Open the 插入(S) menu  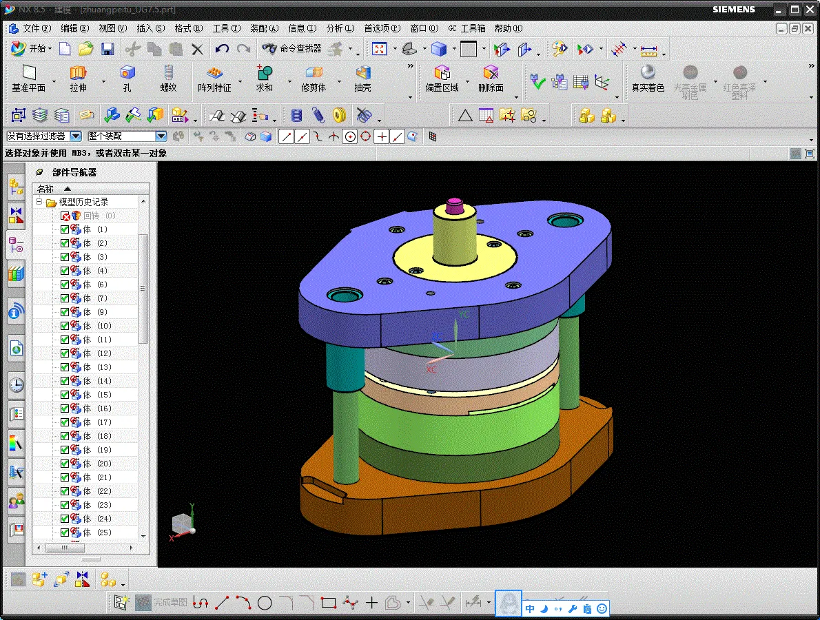(151, 28)
